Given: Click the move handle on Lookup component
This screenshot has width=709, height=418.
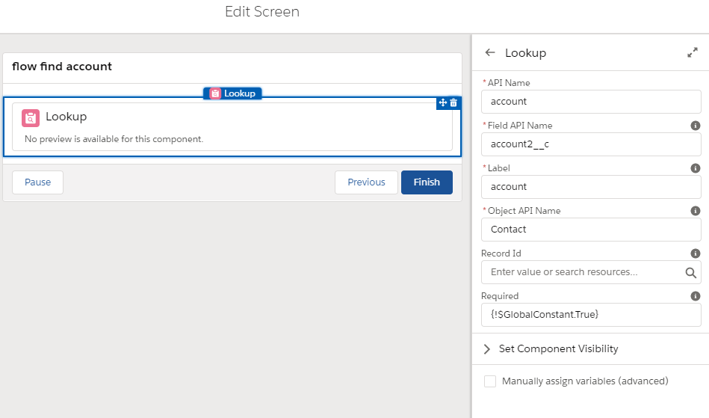Looking at the screenshot, I should (x=442, y=103).
